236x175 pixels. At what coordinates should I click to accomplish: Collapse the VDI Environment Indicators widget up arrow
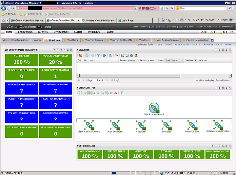click(57, 50)
